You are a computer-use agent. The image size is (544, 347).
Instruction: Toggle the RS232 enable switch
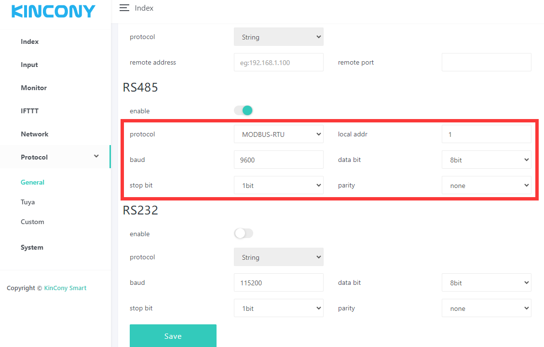click(244, 234)
